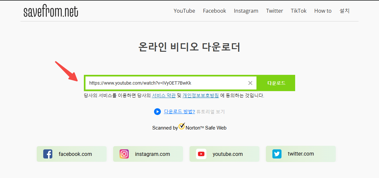Open the 개인정보보호방침 link
The image size is (379, 178).
point(201,96)
